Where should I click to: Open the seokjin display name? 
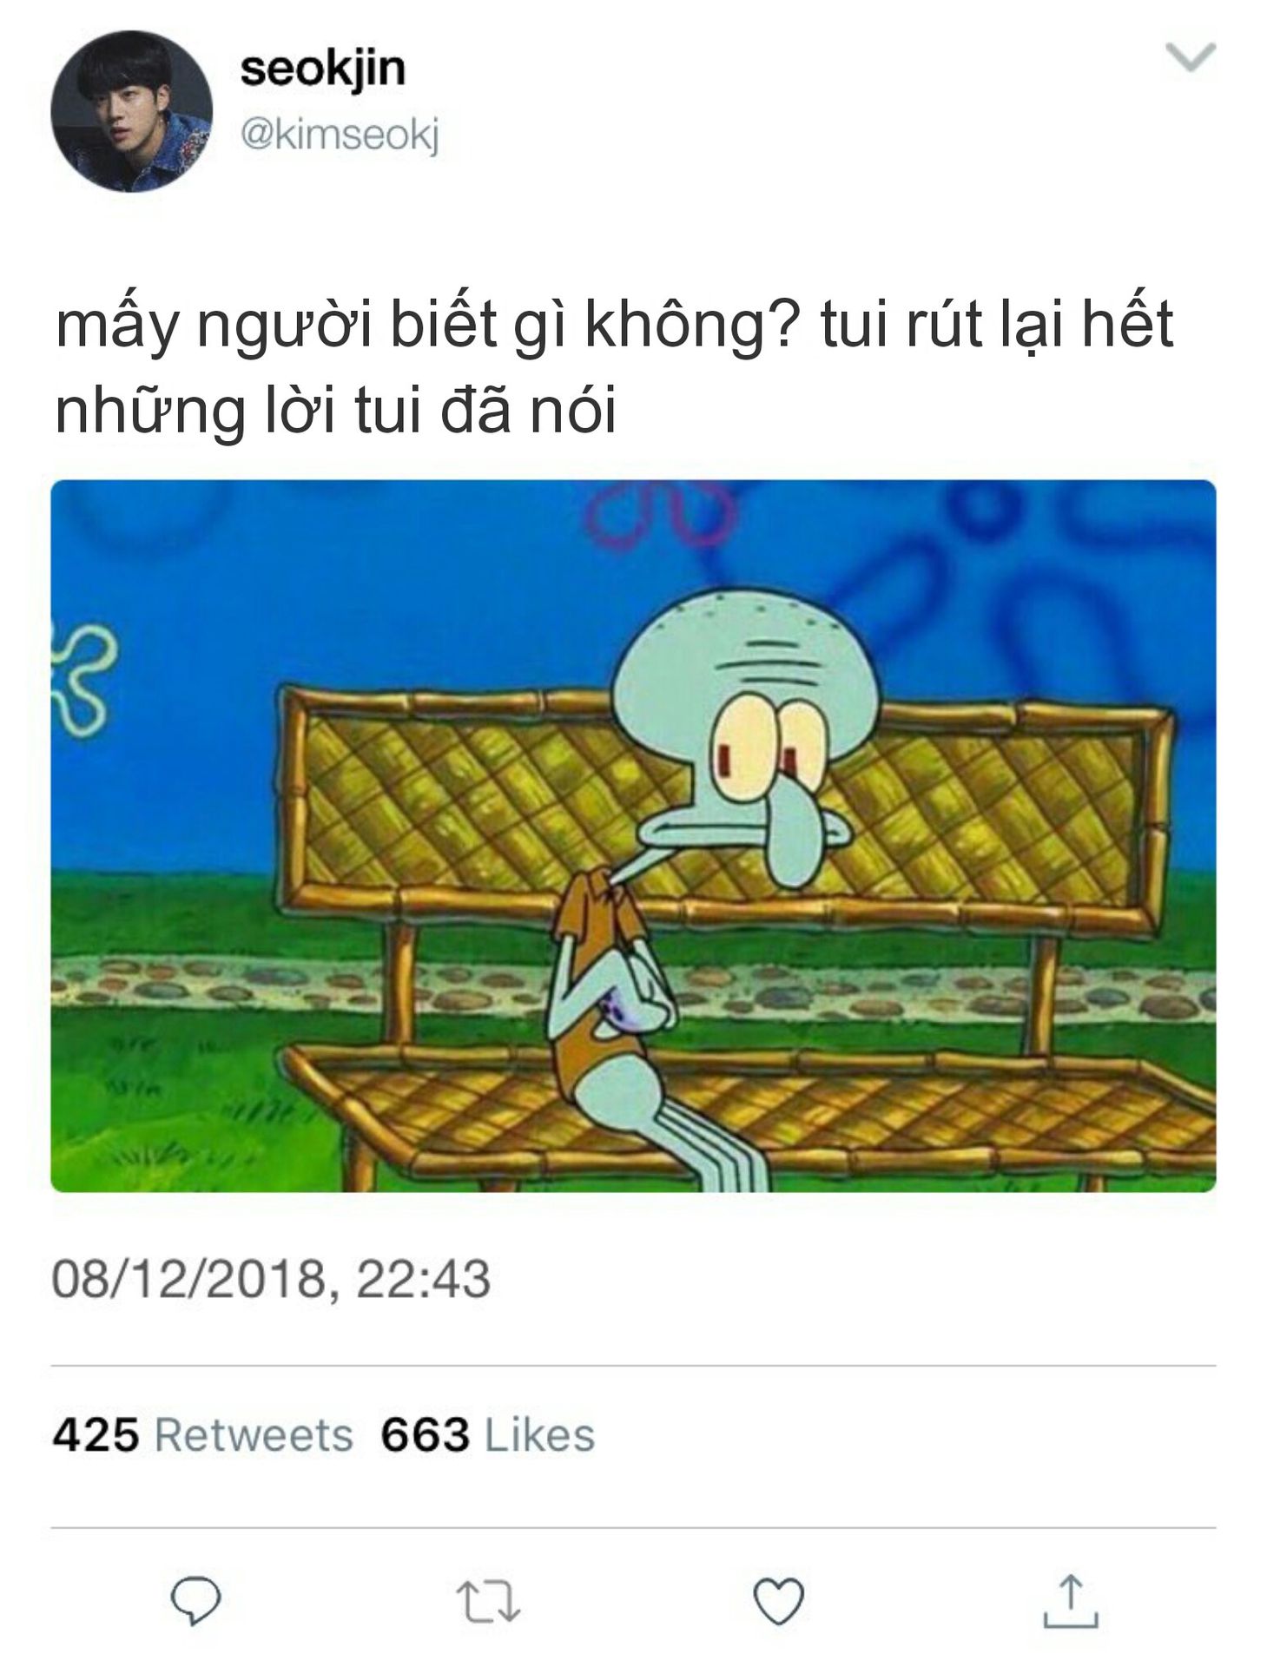point(323,69)
